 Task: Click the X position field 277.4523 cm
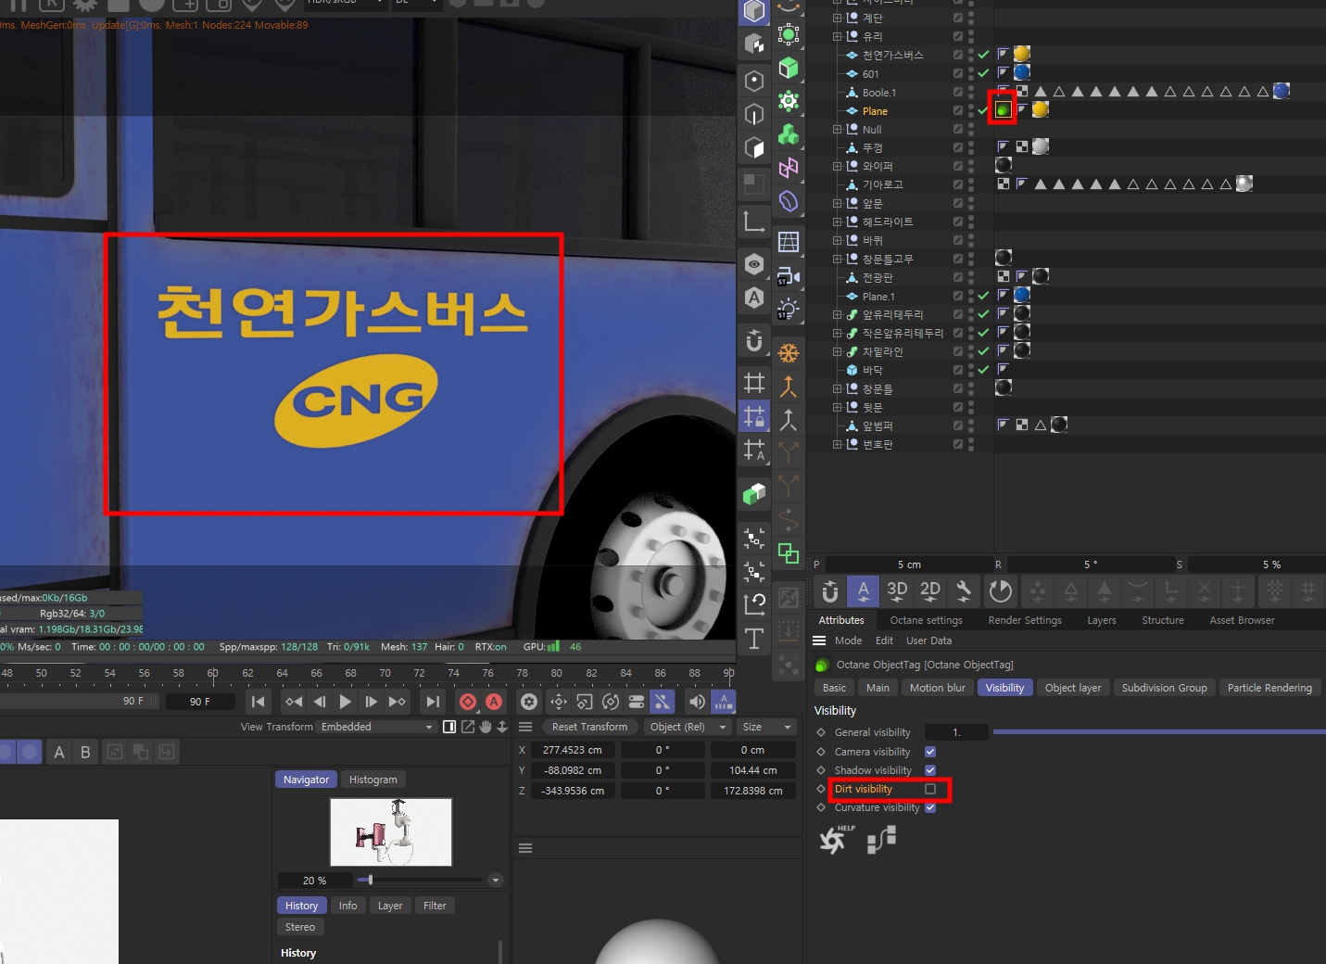tap(572, 750)
